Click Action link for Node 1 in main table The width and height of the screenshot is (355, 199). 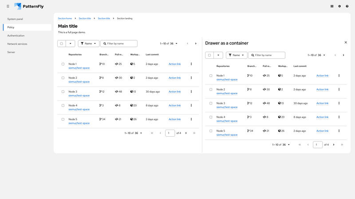(174, 64)
